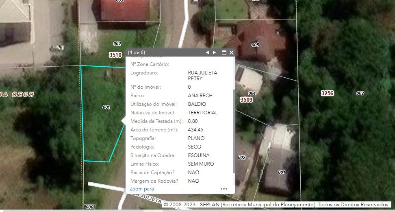395x212 pixels.
Task: Select block label 3256 on the map
Action: pos(327,93)
